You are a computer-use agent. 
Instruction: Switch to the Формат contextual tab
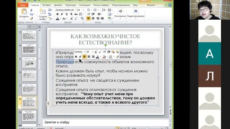[151, 5]
